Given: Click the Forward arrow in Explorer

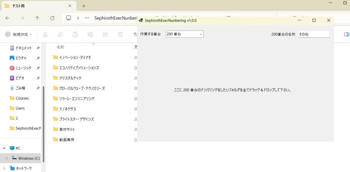Looking at the screenshot, I should 22,19.
